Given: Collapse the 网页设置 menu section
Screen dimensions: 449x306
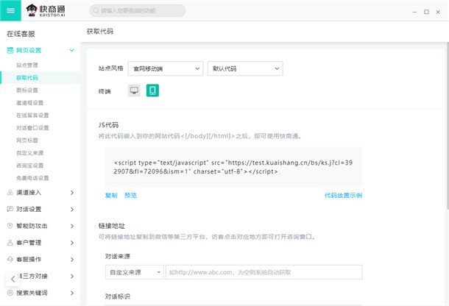Looking at the screenshot, I should coord(71,51).
